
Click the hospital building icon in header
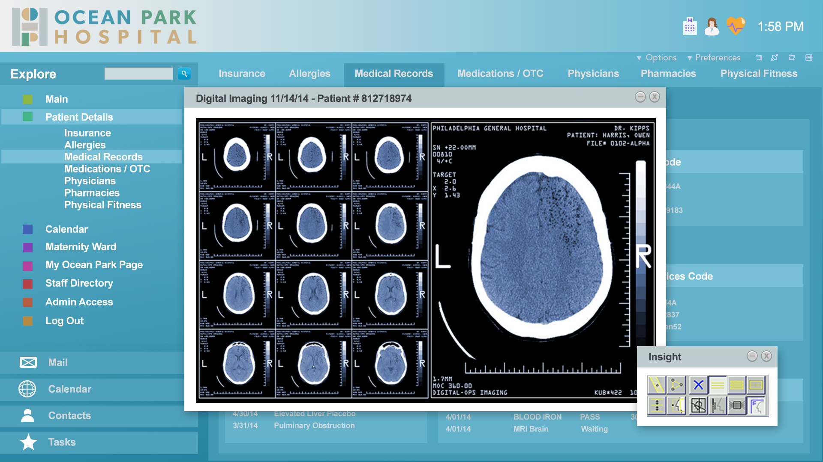(689, 27)
